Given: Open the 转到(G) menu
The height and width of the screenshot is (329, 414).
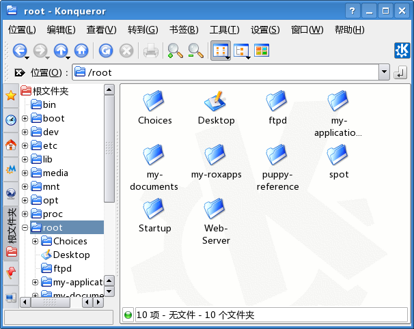Looking at the screenshot, I should coord(143,30).
